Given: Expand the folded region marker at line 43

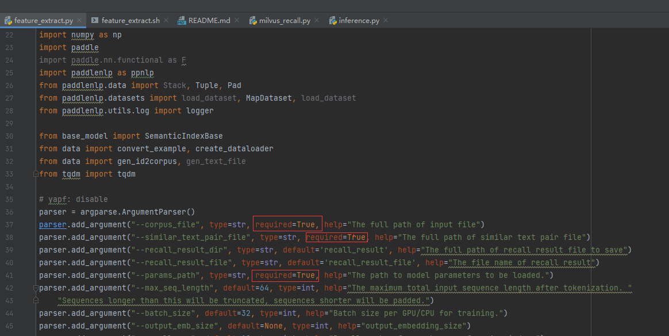Looking at the screenshot, I should (x=34, y=300).
